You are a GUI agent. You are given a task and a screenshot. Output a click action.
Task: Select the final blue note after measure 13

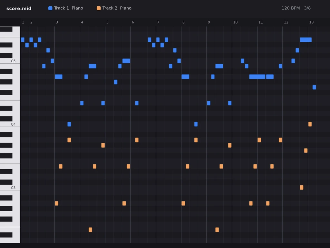coord(314,87)
